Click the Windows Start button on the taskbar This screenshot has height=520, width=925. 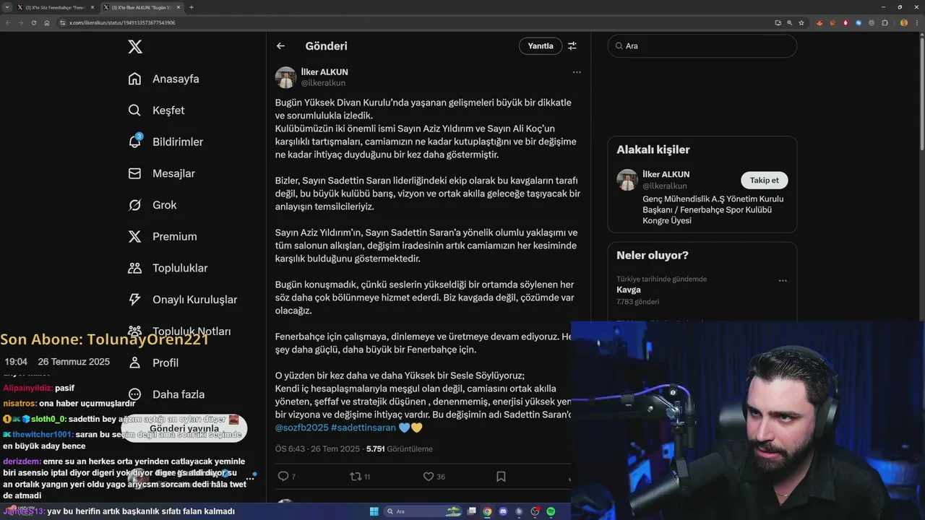coord(374,511)
